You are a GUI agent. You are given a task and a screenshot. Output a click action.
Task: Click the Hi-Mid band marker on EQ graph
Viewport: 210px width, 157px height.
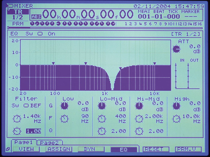pyautogui.click(x=121, y=68)
